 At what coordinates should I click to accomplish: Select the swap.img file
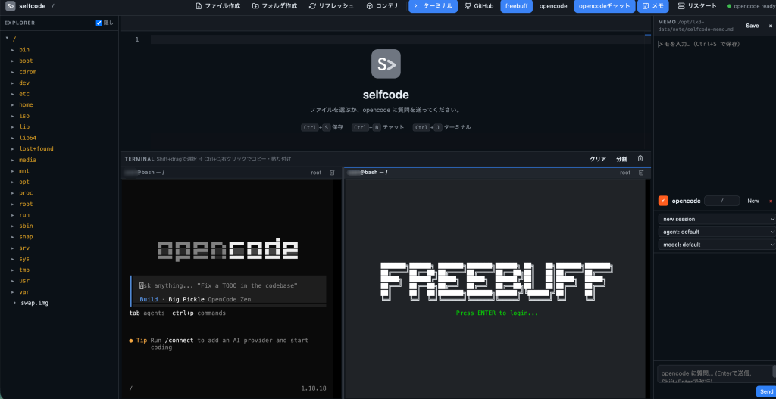point(34,303)
